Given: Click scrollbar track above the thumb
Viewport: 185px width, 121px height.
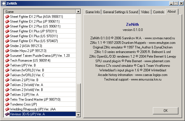Looking at the screenshot, I should pyautogui.click(x=78, y=48).
